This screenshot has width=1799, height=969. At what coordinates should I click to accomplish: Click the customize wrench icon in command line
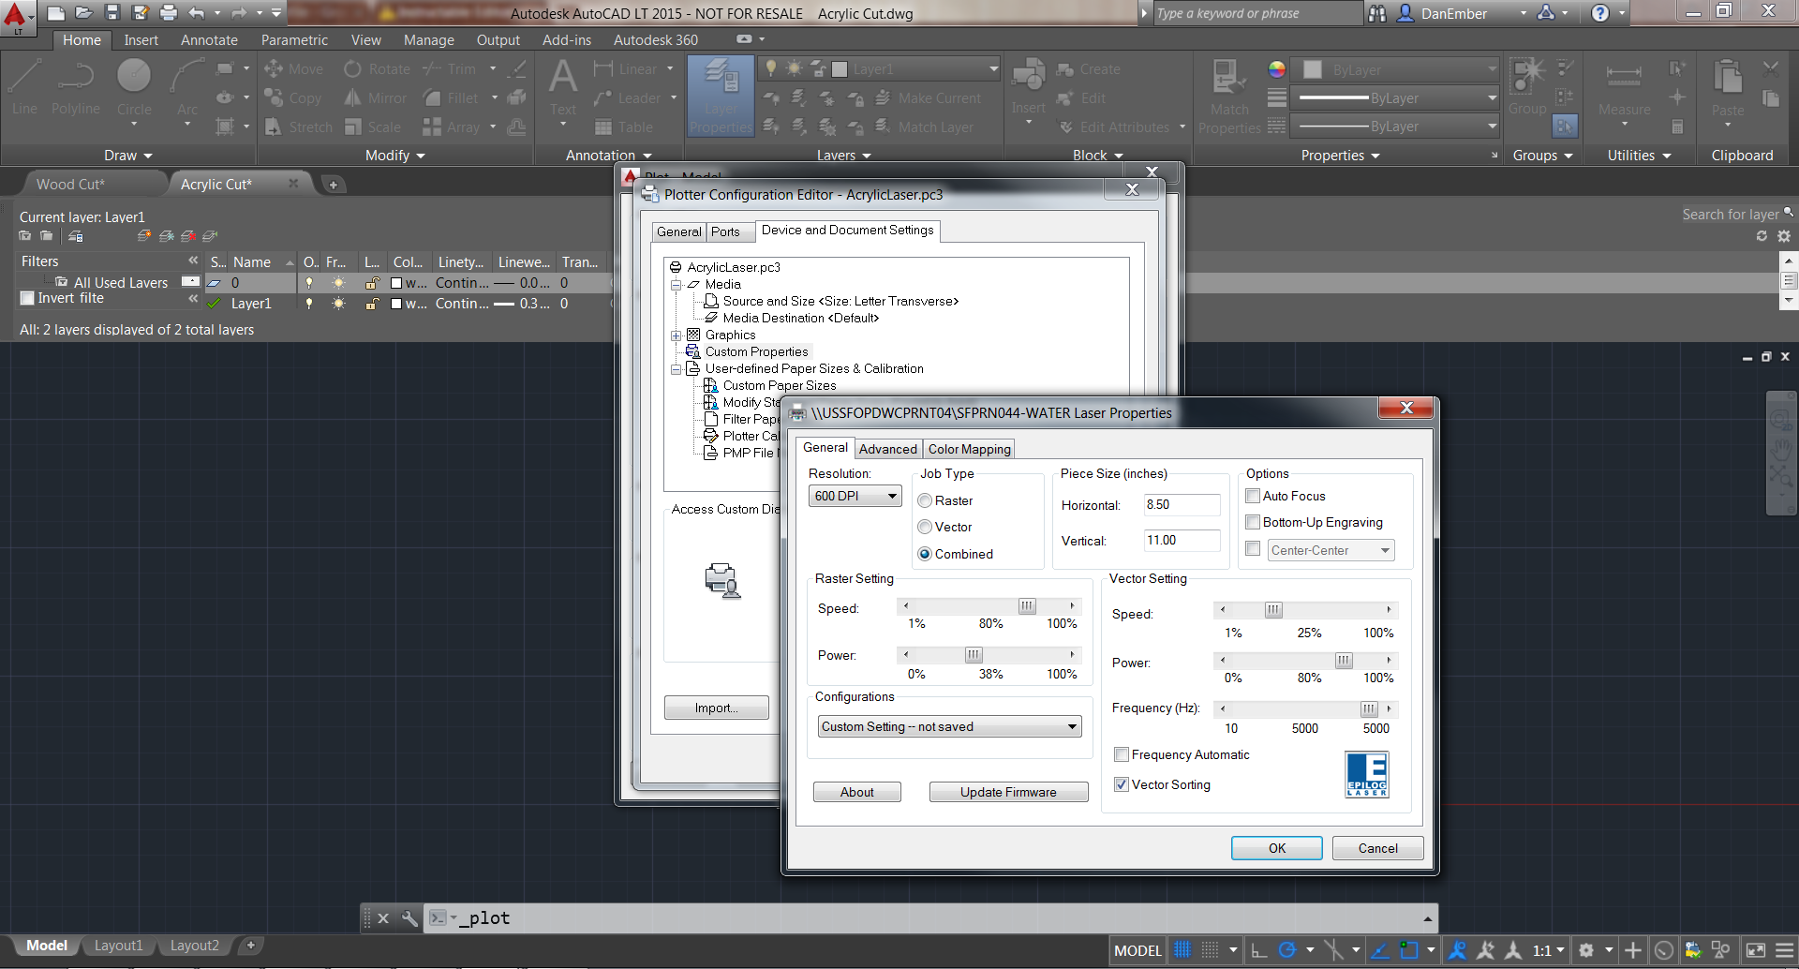point(409,918)
